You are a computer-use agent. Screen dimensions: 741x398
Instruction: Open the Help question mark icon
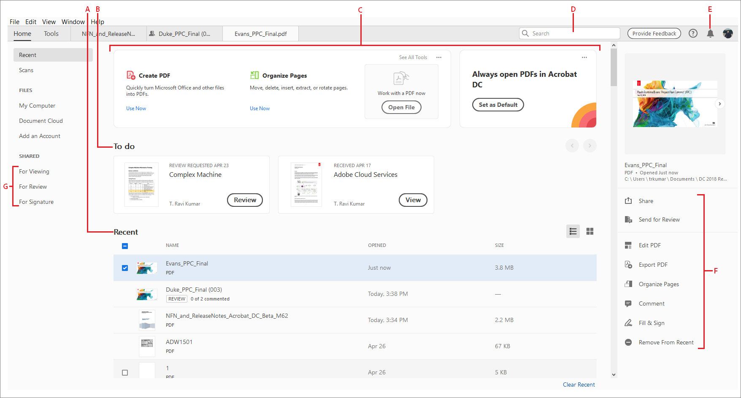(693, 33)
